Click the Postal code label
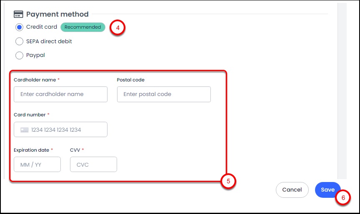 (x=130, y=80)
